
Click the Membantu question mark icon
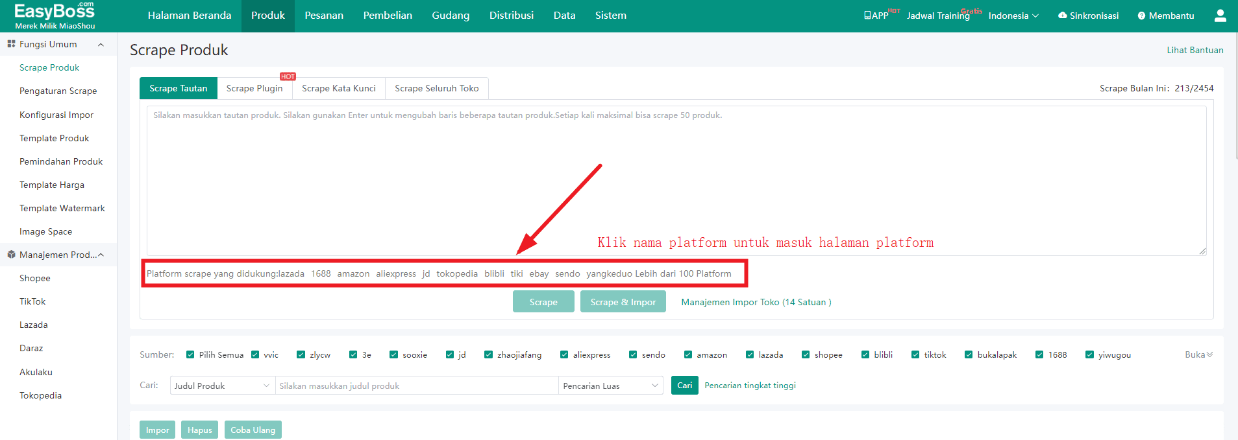(1141, 16)
